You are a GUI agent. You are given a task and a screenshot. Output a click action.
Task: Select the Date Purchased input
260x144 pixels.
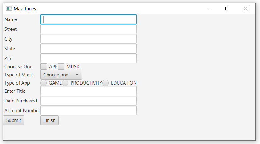(x=89, y=101)
